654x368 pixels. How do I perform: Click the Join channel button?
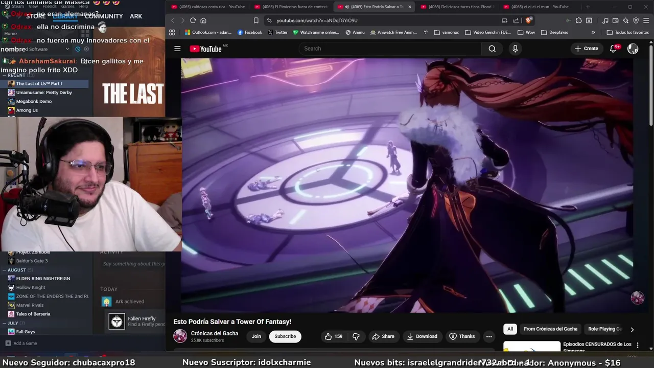pos(256,336)
